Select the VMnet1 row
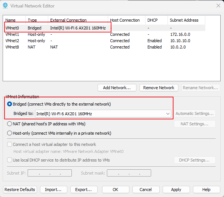Viewport: 224px width, 197px height. click(x=104, y=34)
